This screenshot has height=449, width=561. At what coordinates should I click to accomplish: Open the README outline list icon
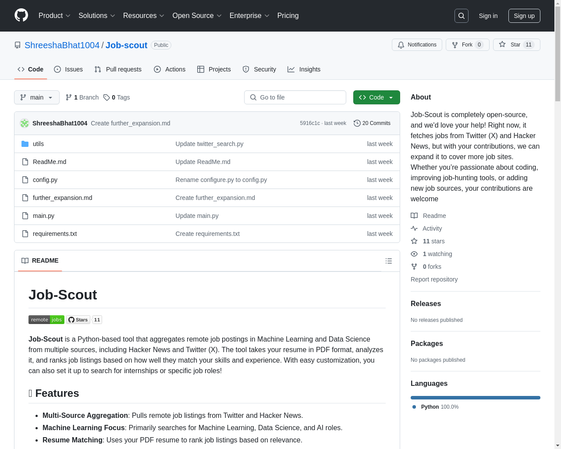click(389, 261)
